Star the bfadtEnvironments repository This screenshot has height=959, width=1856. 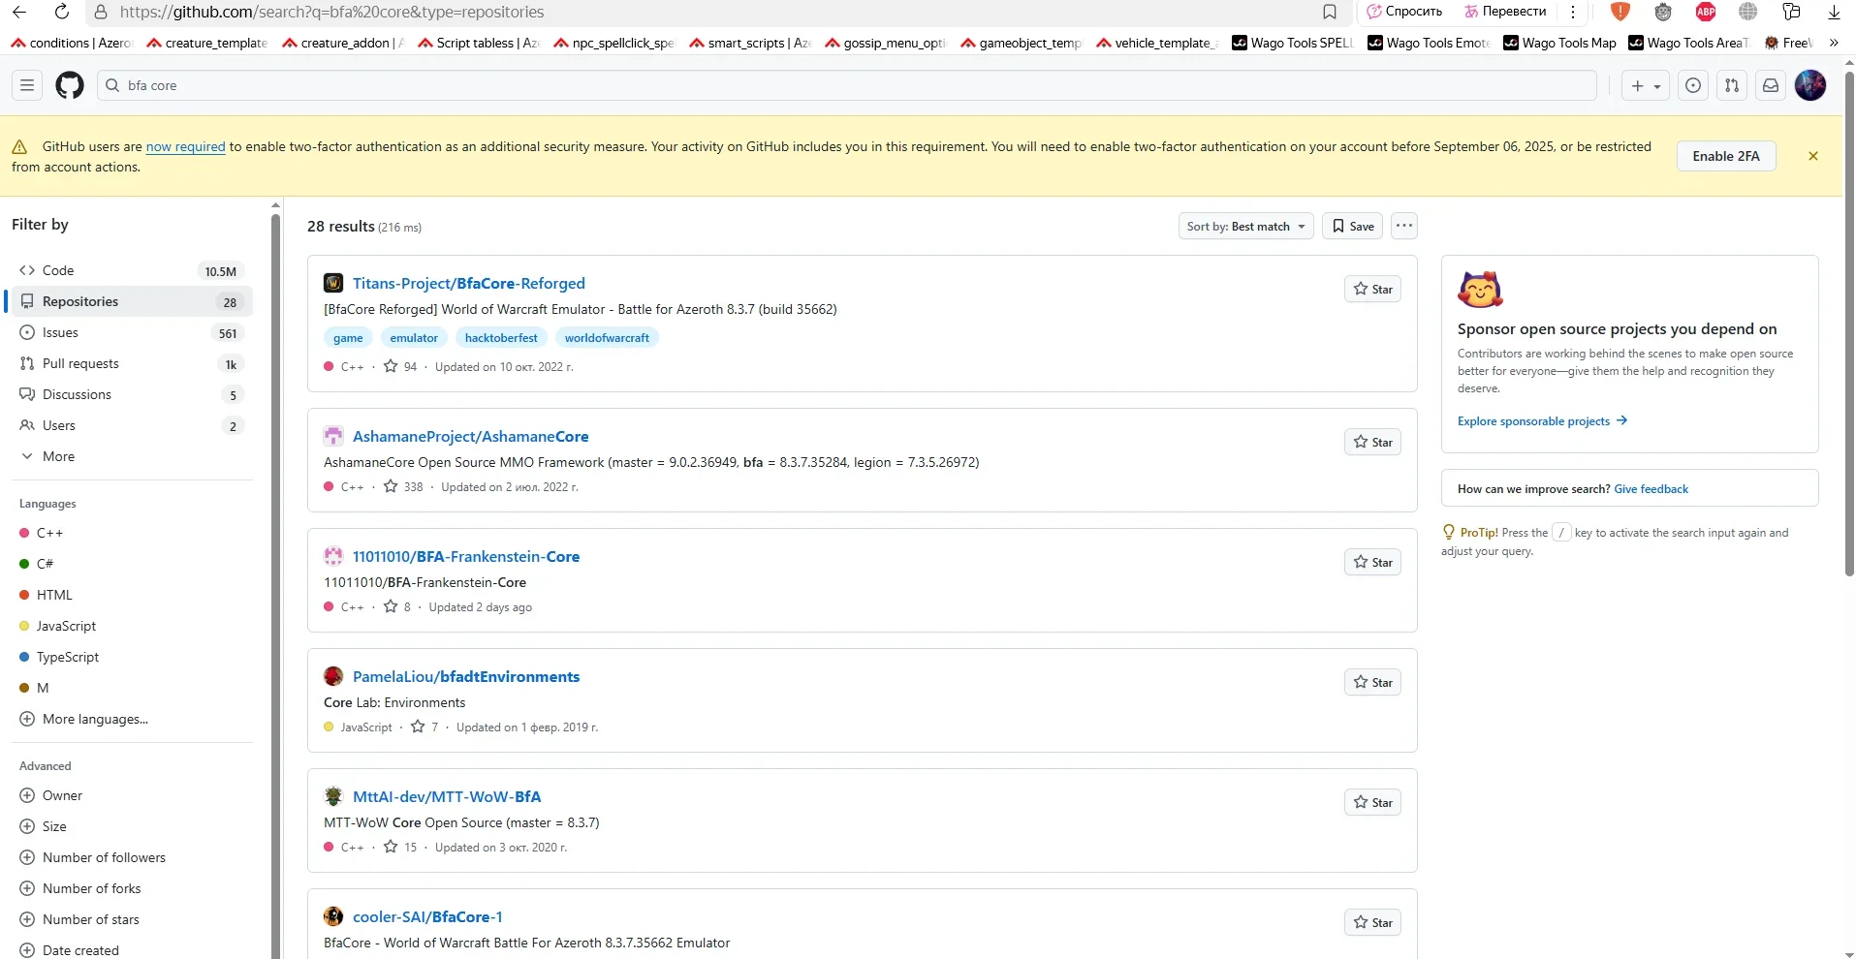[x=1372, y=682]
